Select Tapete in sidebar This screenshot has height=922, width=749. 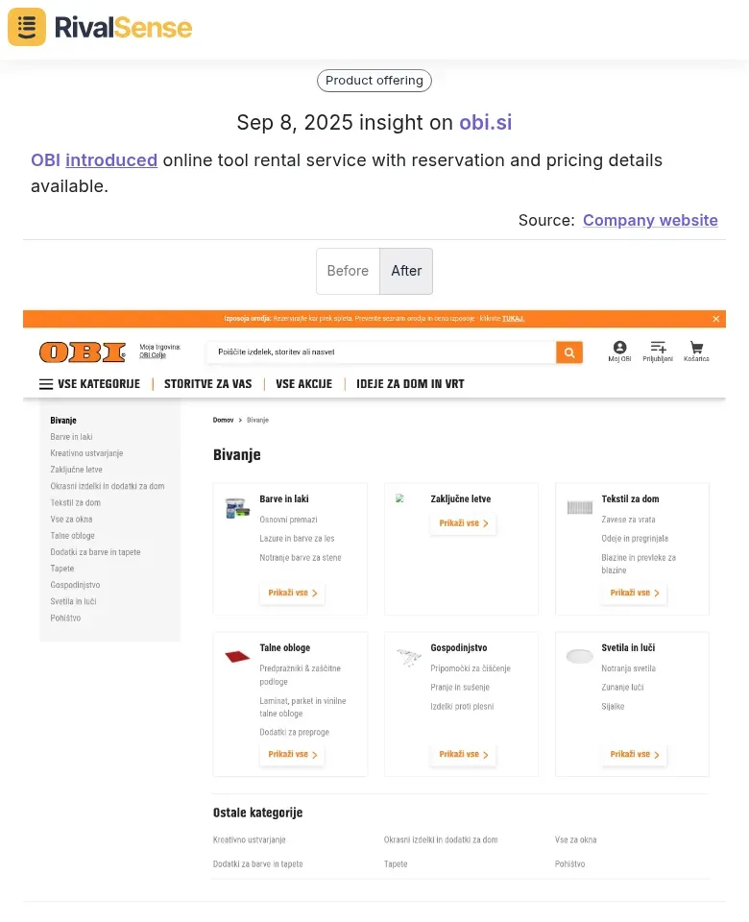click(x=61, y=569)
